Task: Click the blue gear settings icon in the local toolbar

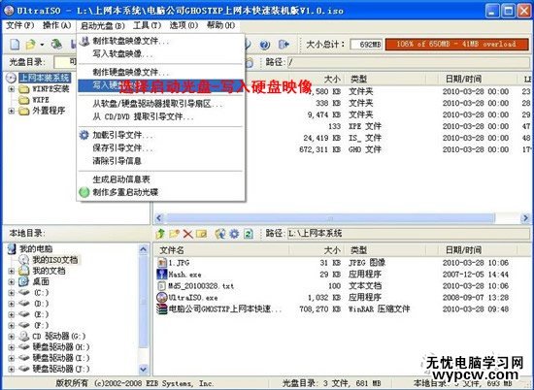Action: point(234,234)
